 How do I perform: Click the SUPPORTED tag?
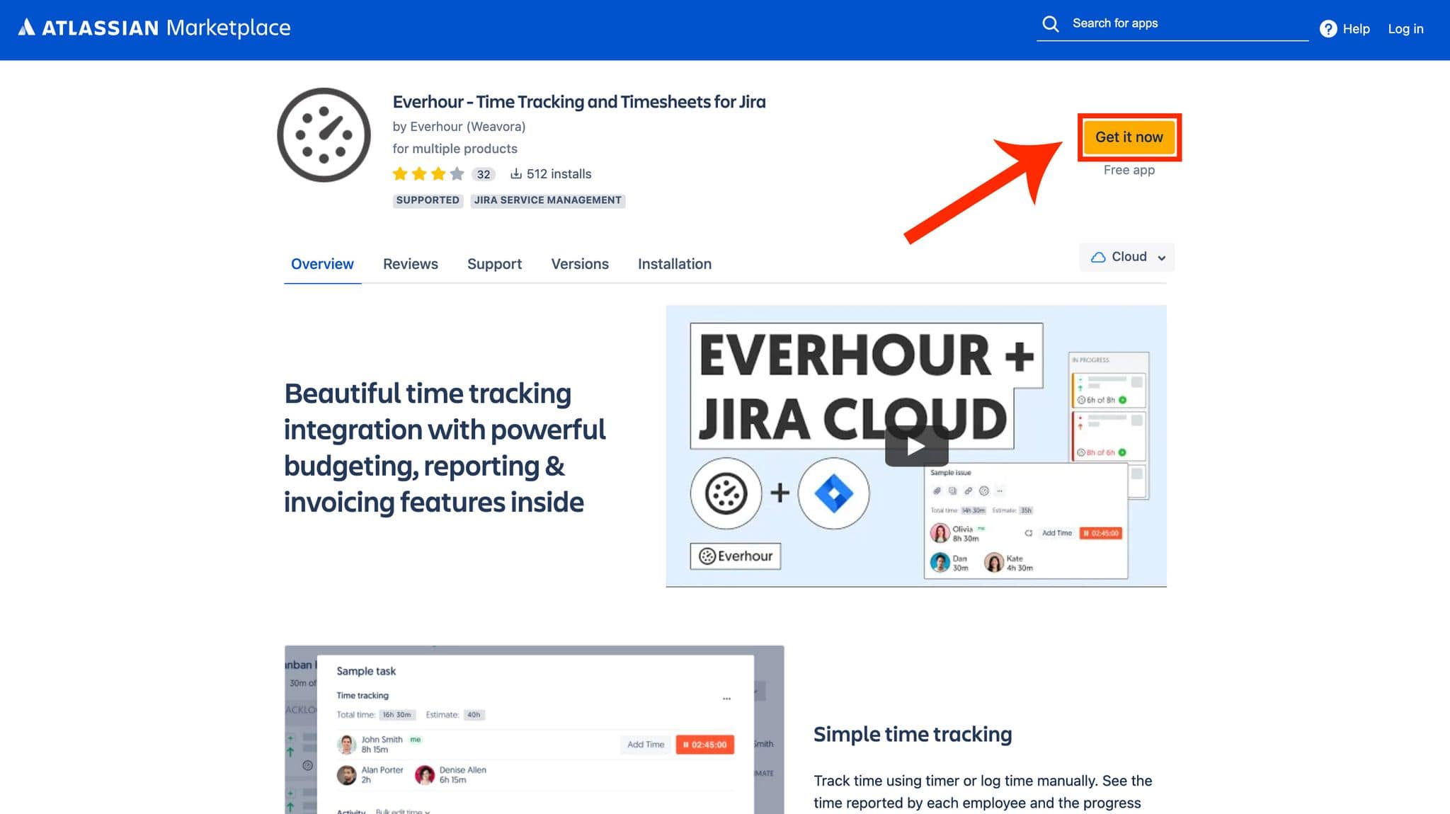tap(428, 200)
